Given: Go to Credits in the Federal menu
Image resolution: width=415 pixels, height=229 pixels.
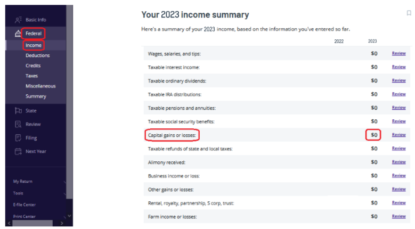Looking at the screenshot, I should click(33, 66).
